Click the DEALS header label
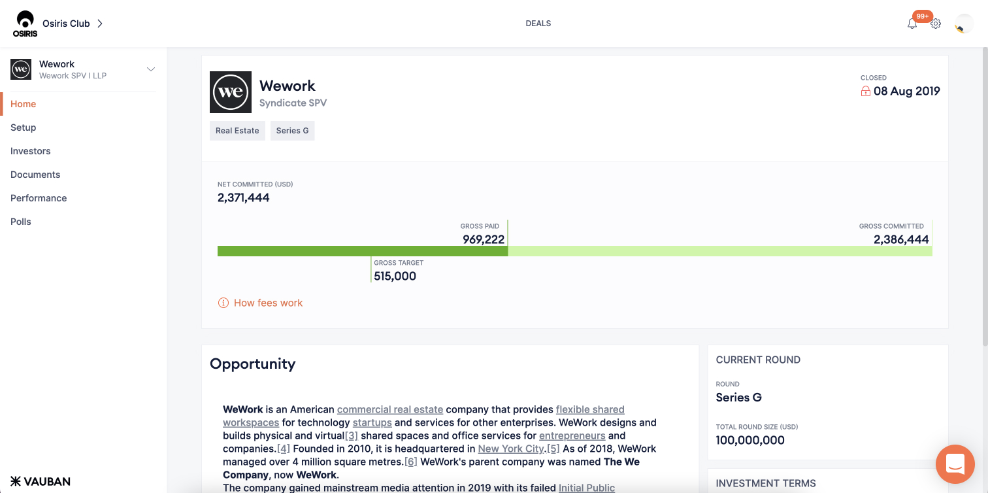988x493 pixels. pyautogui.click(x=538, y=24)
